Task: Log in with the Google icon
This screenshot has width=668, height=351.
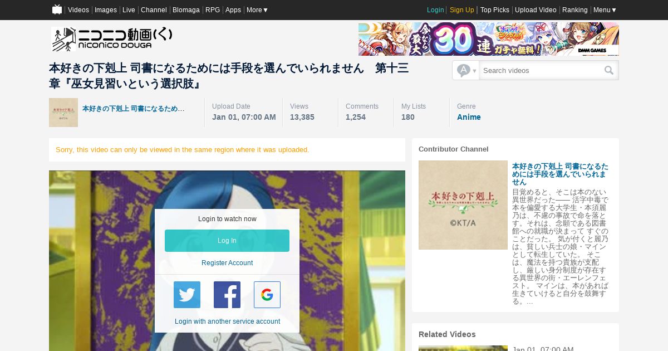Action: pos(267,295)
